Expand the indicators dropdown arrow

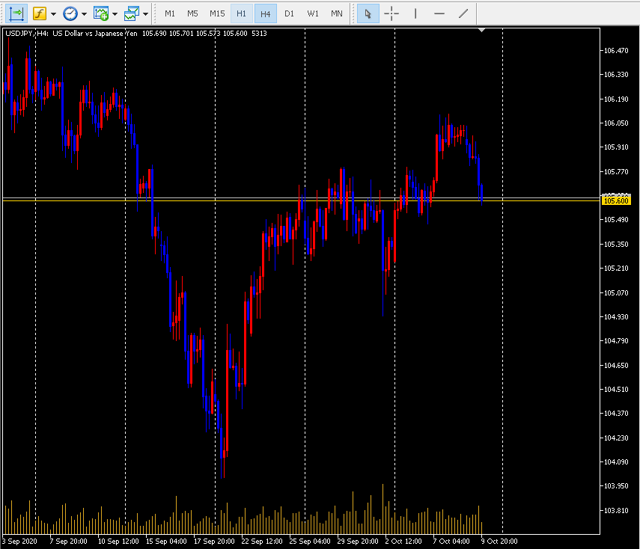53,13
